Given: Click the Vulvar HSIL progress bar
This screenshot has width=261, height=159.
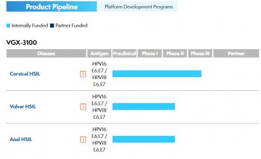Looking at the screenshot, I should (x=144, y=106).
